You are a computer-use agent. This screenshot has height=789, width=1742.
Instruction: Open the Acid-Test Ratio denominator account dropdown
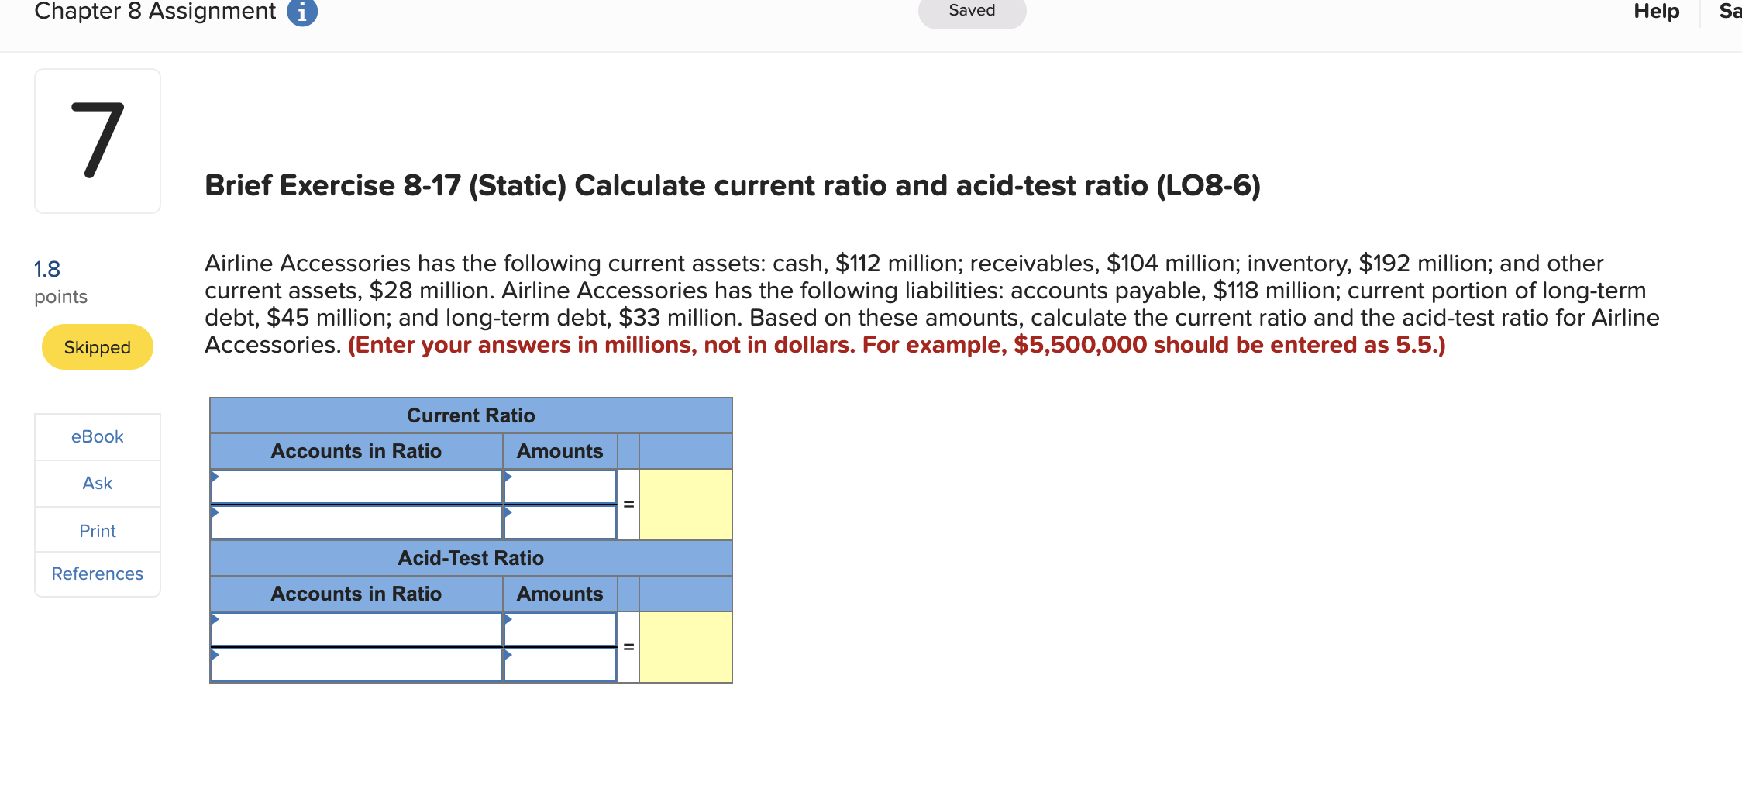point(356,664)
